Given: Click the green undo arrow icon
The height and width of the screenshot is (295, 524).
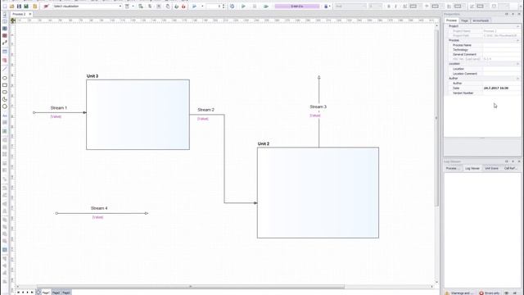Looking at the screenshot, I should pyautogui.click(x=177, y=7).
